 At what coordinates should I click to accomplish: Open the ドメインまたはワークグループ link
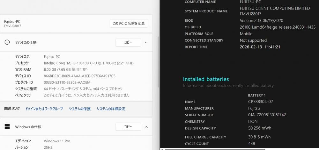(x=44, y=109)
